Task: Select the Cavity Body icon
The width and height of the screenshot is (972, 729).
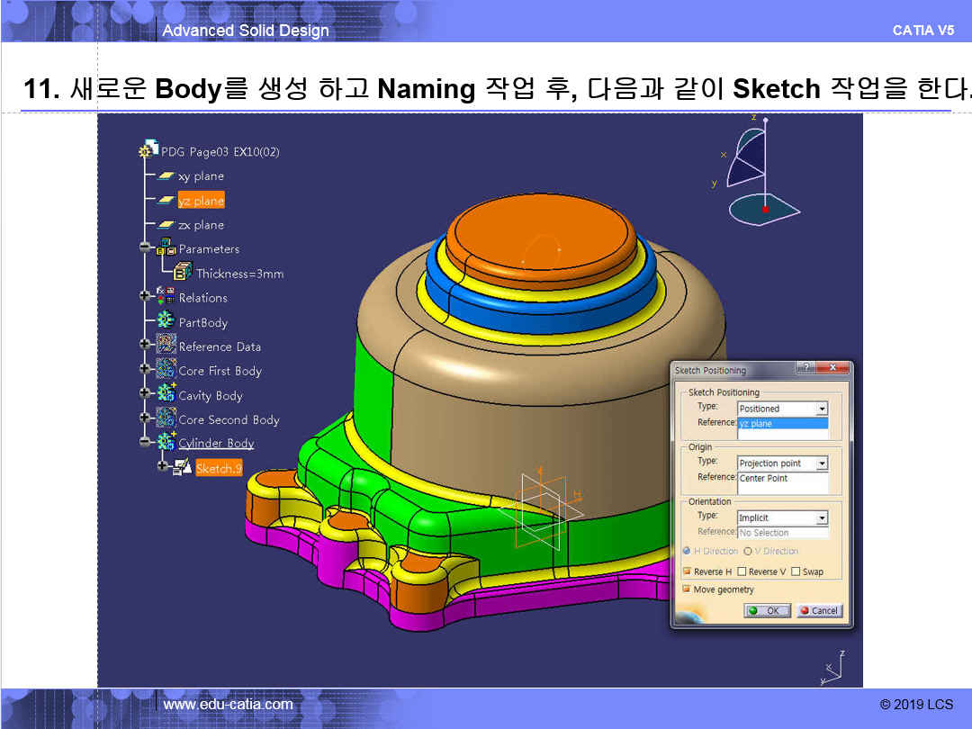Action: click(x=166, y=394)
